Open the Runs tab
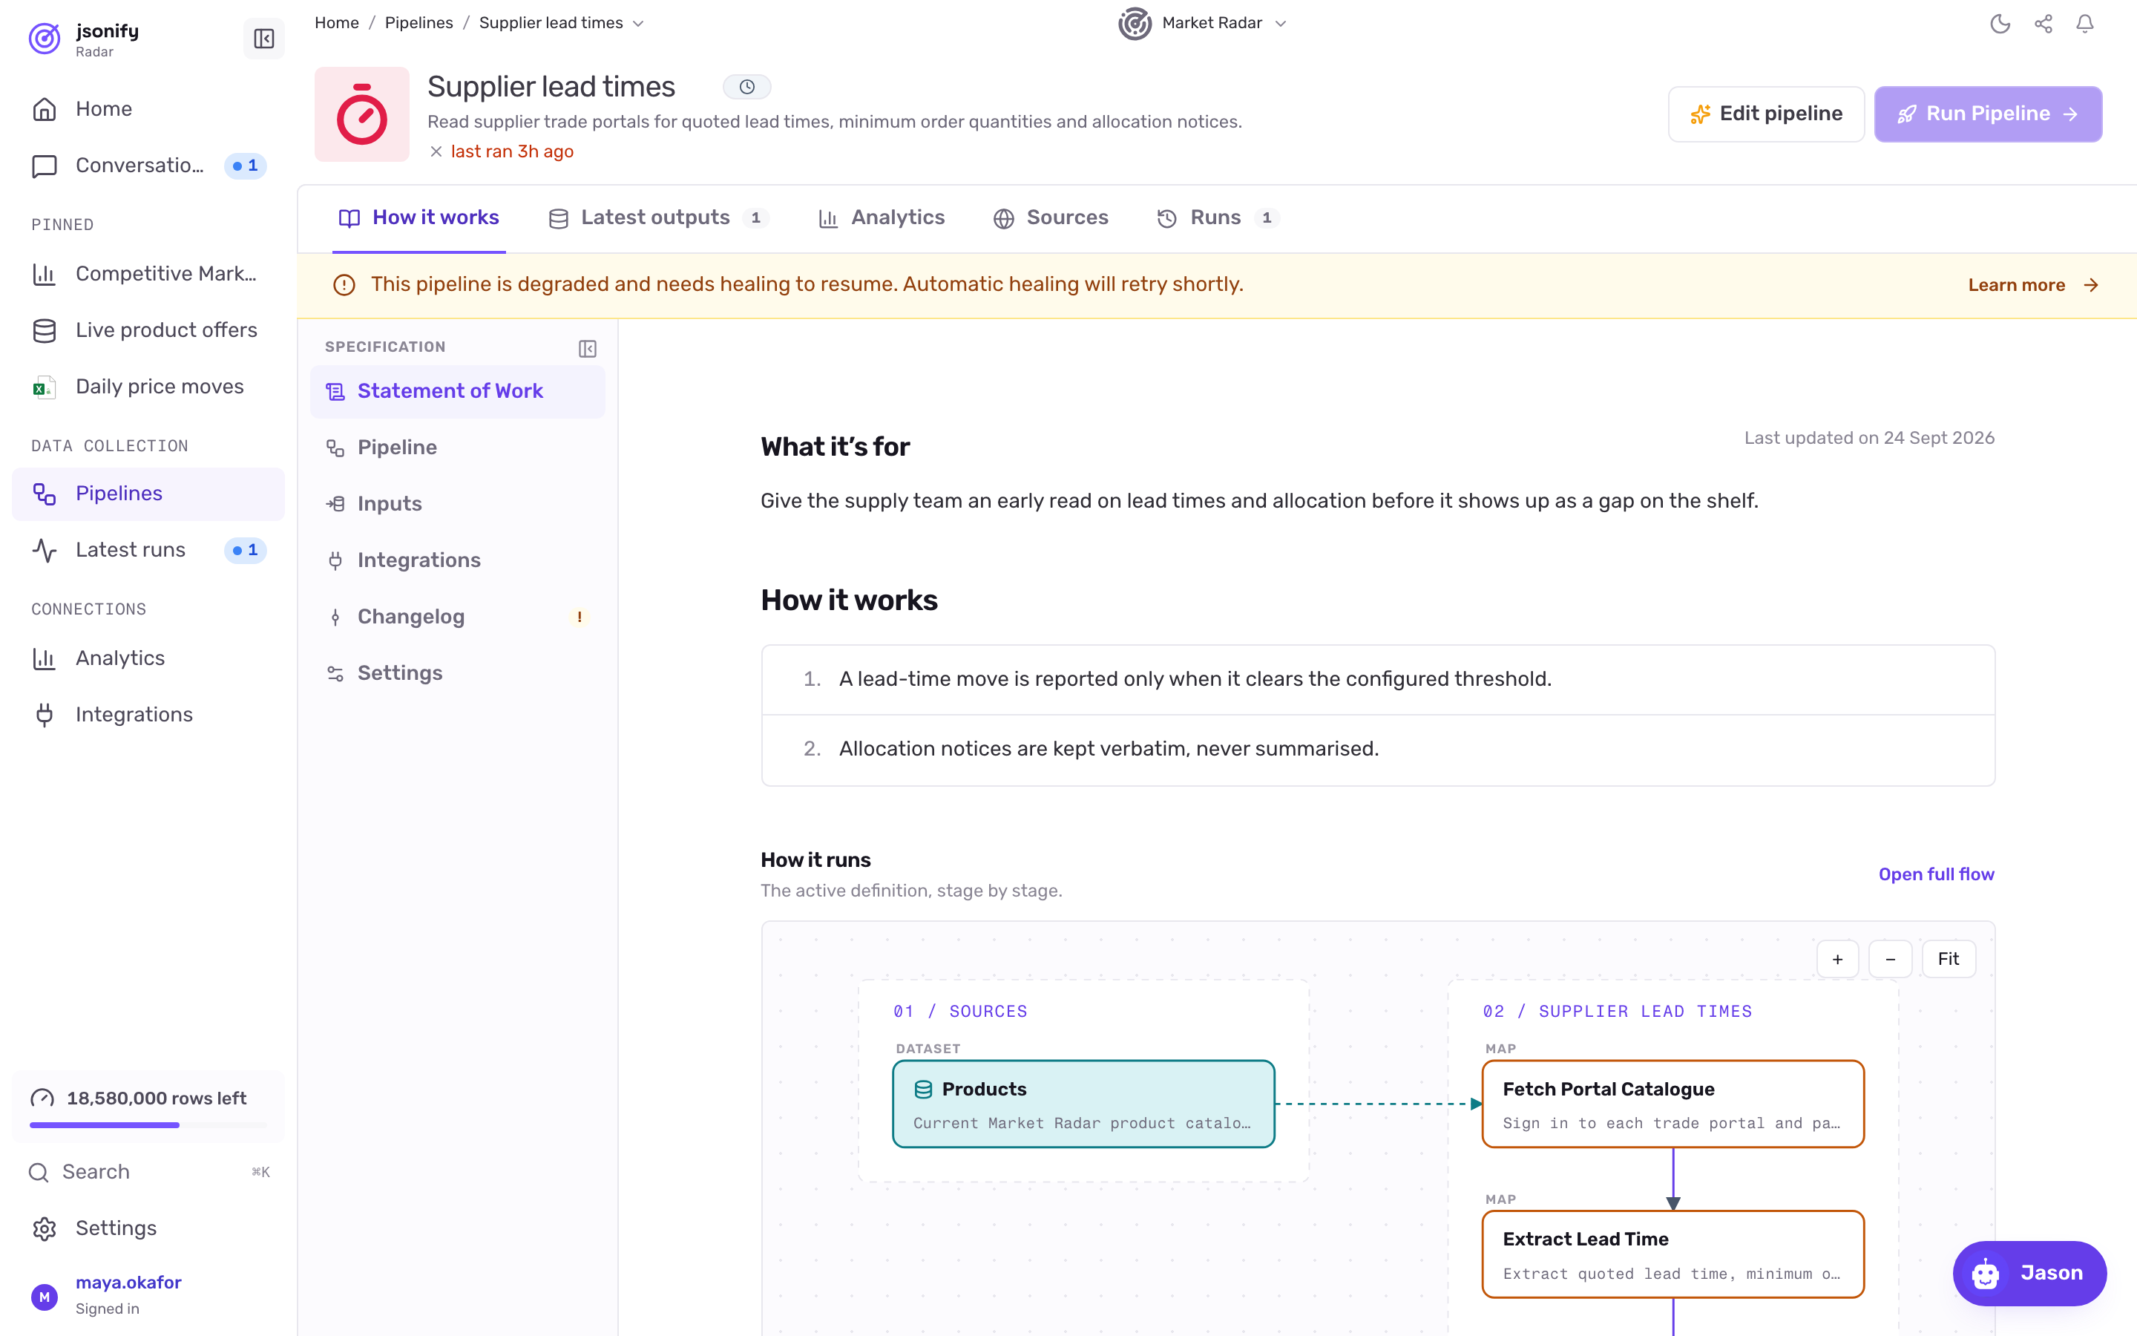 [x=1218, y=217]
